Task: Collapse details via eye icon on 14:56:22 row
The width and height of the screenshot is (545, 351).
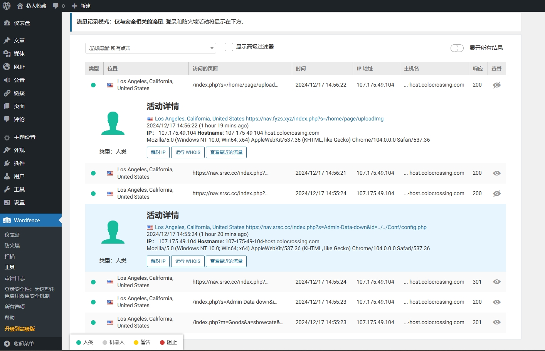Action: click(x=496, y=85)
